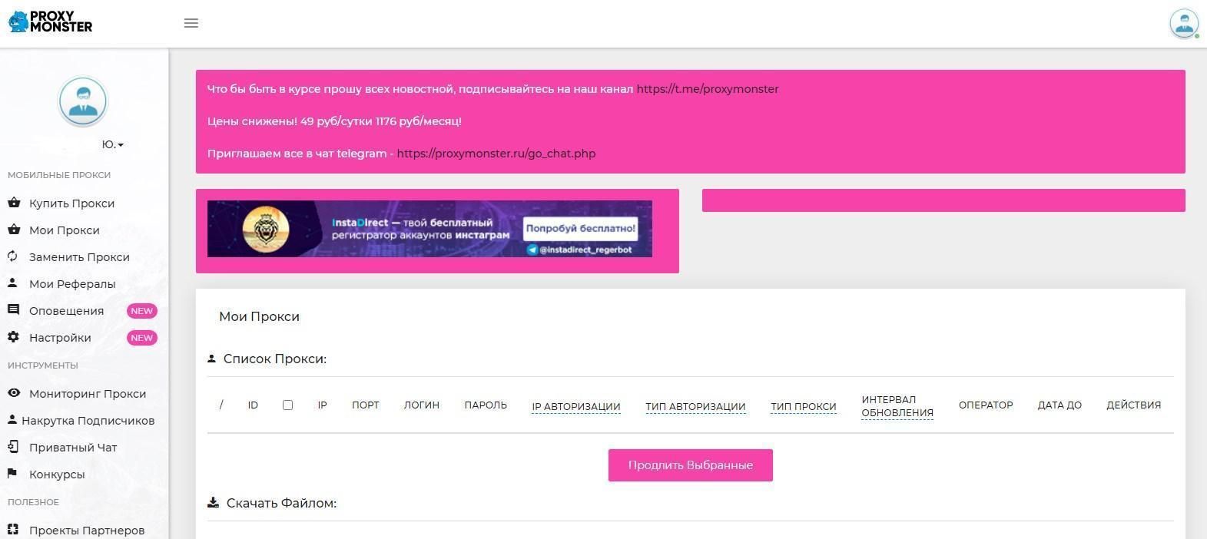Click the login icon beside Приватный Чат
This screenshot has width=1207, height=539.
point(13,447)
